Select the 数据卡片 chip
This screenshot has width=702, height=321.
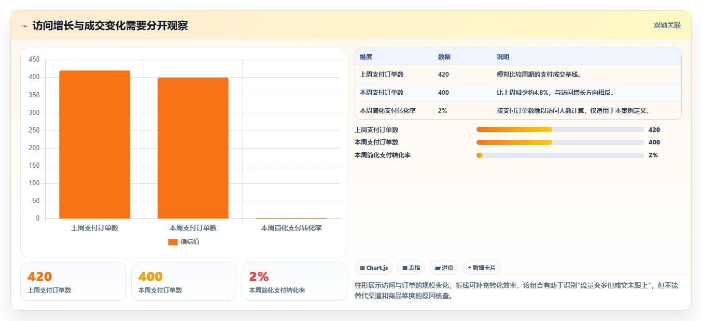[x=482, y=268]
